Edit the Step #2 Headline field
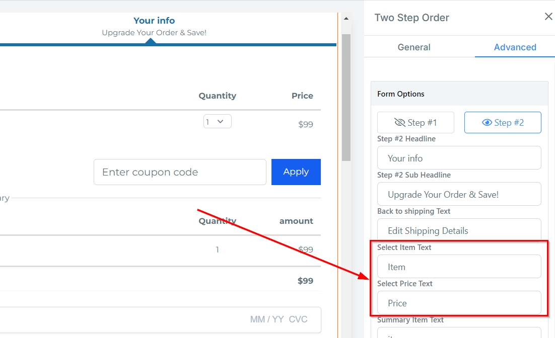Screen dimensions: 555x338 tap(459, 158)
